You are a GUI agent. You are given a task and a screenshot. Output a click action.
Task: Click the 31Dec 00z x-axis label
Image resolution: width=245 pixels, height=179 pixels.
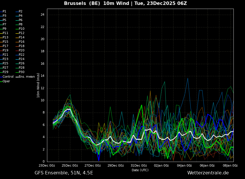[x=139, y=165]
